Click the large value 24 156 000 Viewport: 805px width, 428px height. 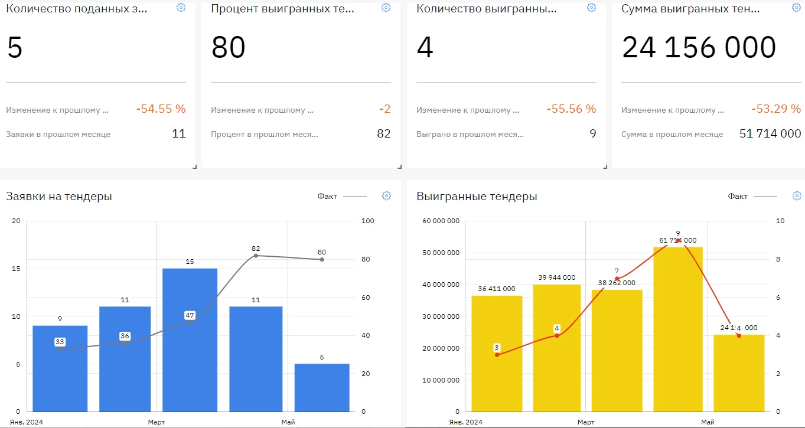tap(699, 47)
